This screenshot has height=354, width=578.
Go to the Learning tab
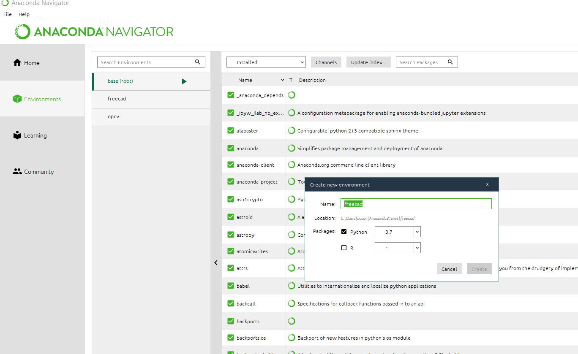pos(42,135)
